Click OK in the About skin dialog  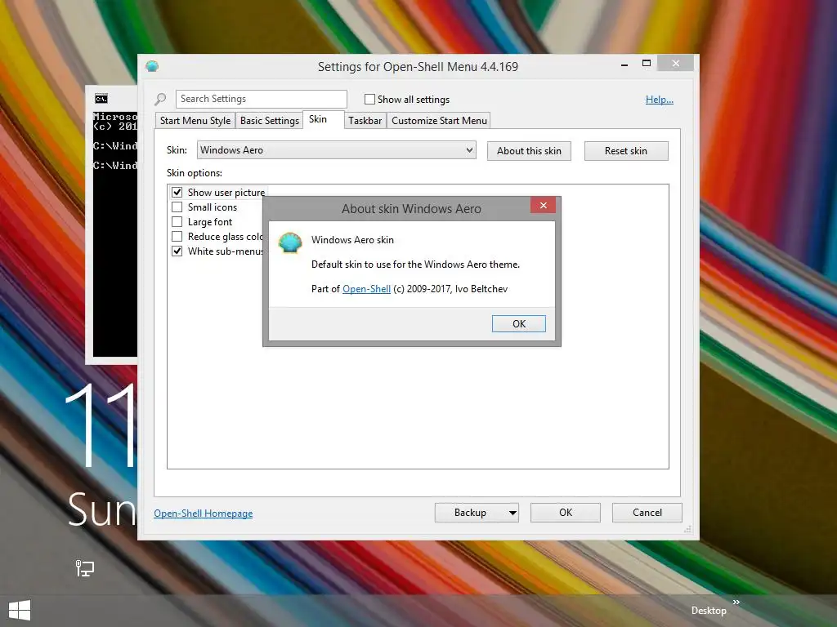click(519, 323)
